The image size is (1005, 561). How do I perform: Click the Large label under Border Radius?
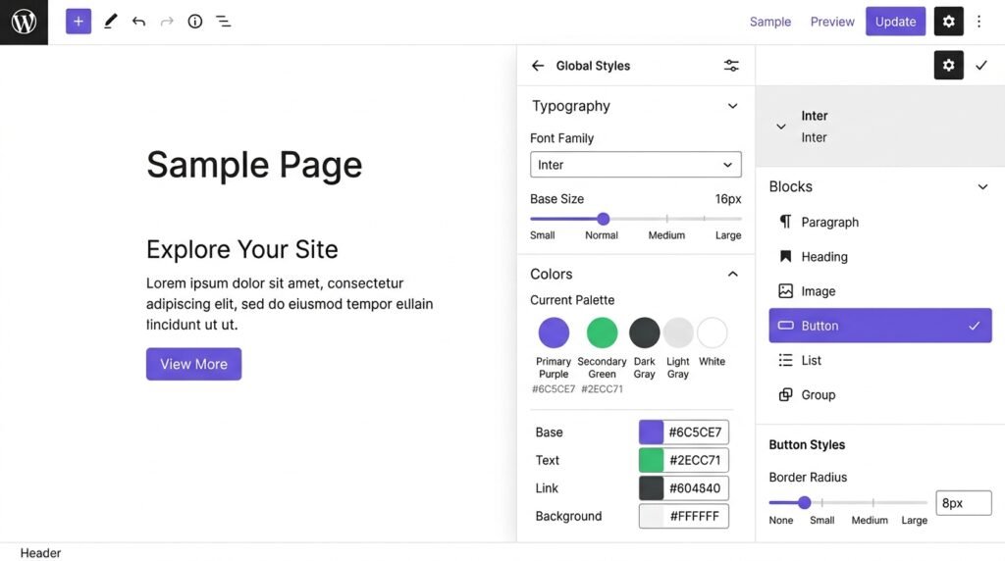point(914,520)
